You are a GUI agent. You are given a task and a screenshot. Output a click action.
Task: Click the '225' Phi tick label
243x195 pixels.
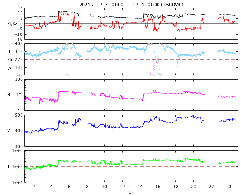point(19,59)
